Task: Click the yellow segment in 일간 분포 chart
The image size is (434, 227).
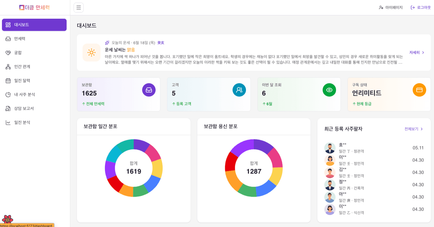Action: pyautogui.click(x=157, y=168)
